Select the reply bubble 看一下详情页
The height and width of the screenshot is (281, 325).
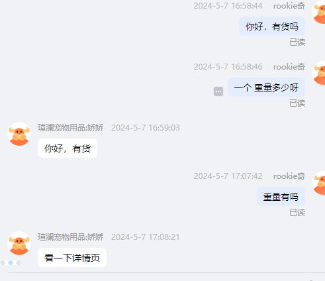click(x=72, y=258)
